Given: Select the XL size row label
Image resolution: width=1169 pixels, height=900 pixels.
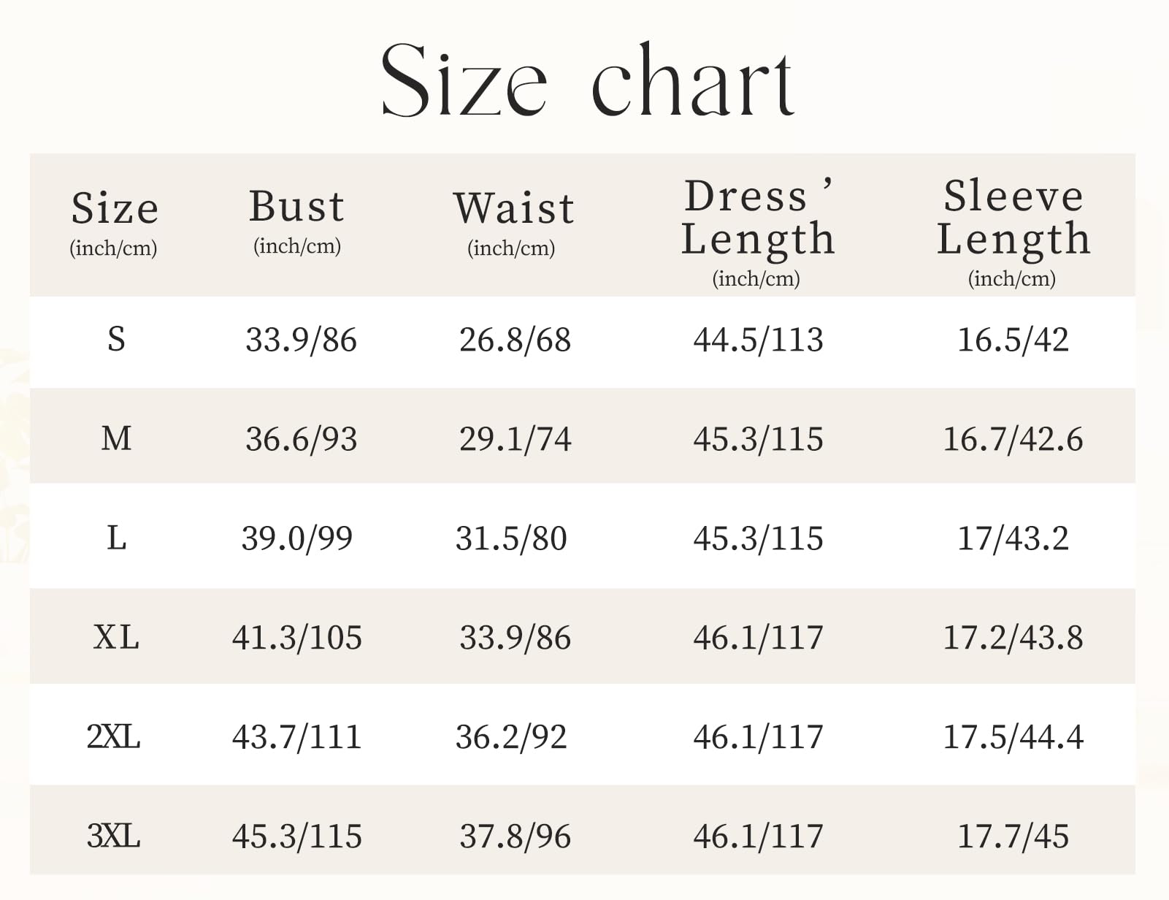Looking at the screenshot, I should pyautogui.click(x=116, y=638).
